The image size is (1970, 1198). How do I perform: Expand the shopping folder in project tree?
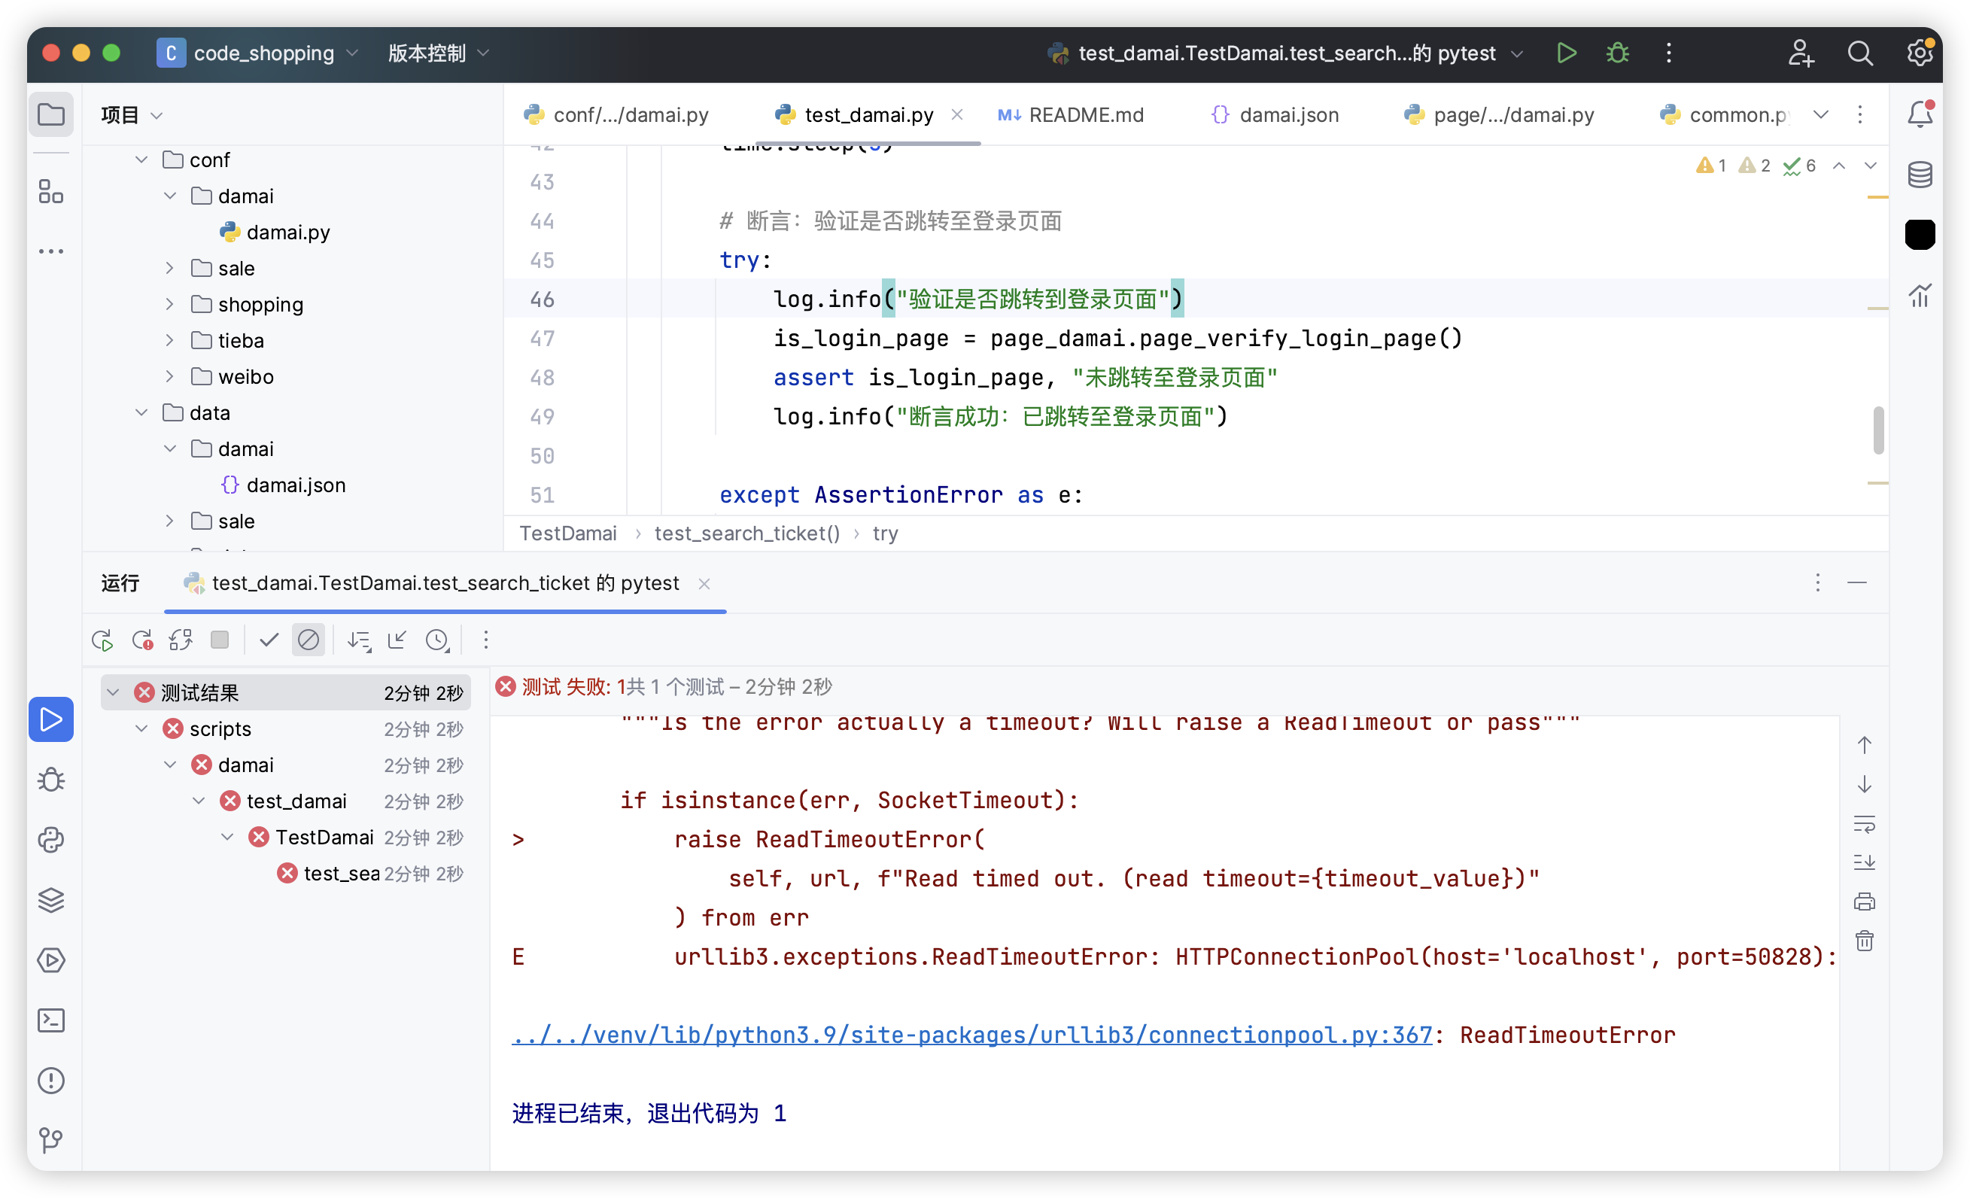coord(169,305)
